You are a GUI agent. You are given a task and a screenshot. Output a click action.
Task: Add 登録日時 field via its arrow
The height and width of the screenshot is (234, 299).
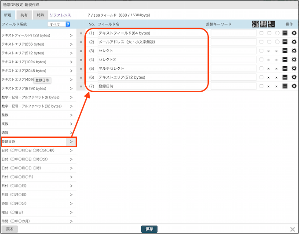71,142
